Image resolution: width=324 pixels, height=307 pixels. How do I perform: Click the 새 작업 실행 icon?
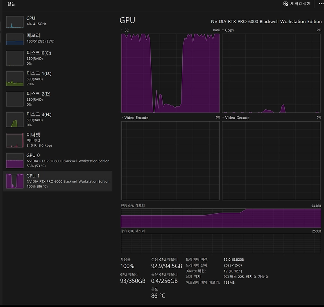[285, 4]
